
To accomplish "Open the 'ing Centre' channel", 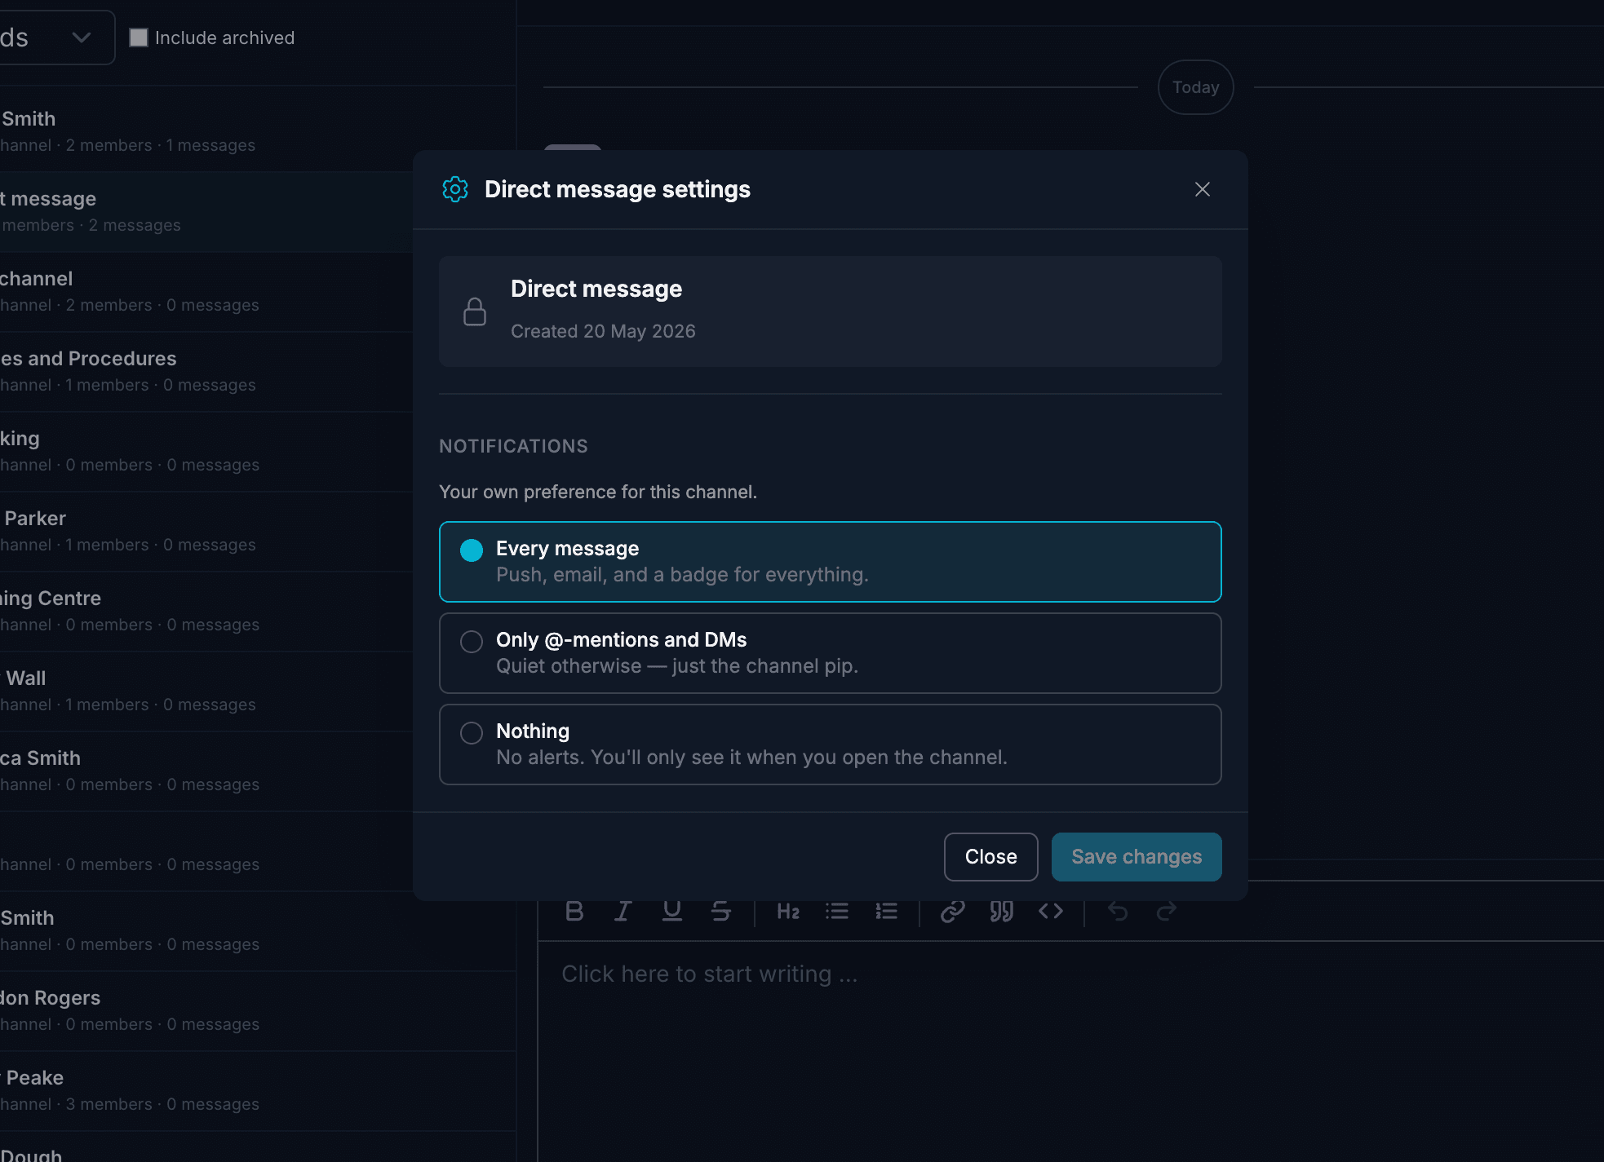I will pos(258,611).
